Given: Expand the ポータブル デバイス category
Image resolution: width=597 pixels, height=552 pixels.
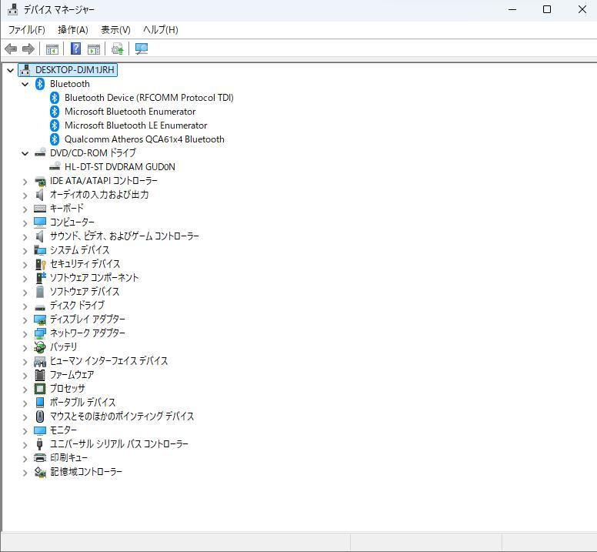Looking at the screenshot, I should [x=25, y=403].
